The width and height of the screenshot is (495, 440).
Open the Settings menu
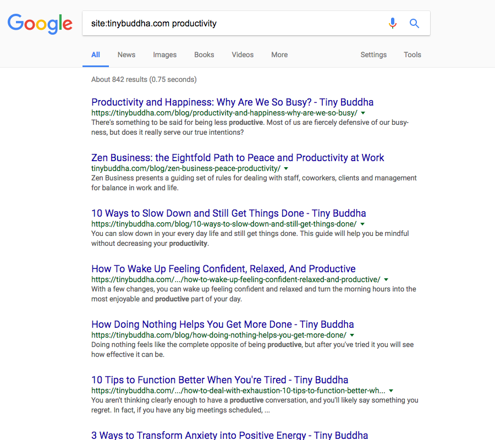click(x=373, y=54)
